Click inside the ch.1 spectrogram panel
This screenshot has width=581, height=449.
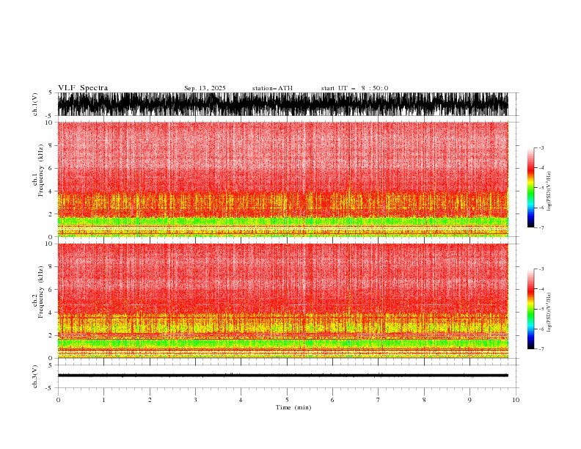pos(288,179)
